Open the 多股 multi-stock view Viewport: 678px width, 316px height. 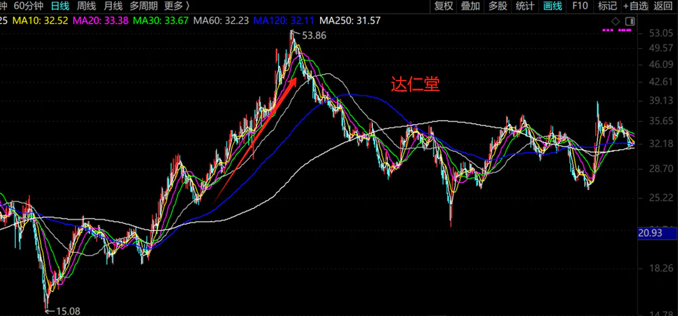pos(498,6)
